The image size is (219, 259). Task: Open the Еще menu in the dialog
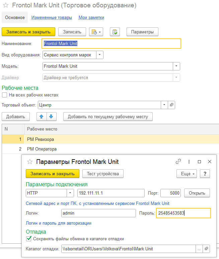click(187, 174)
